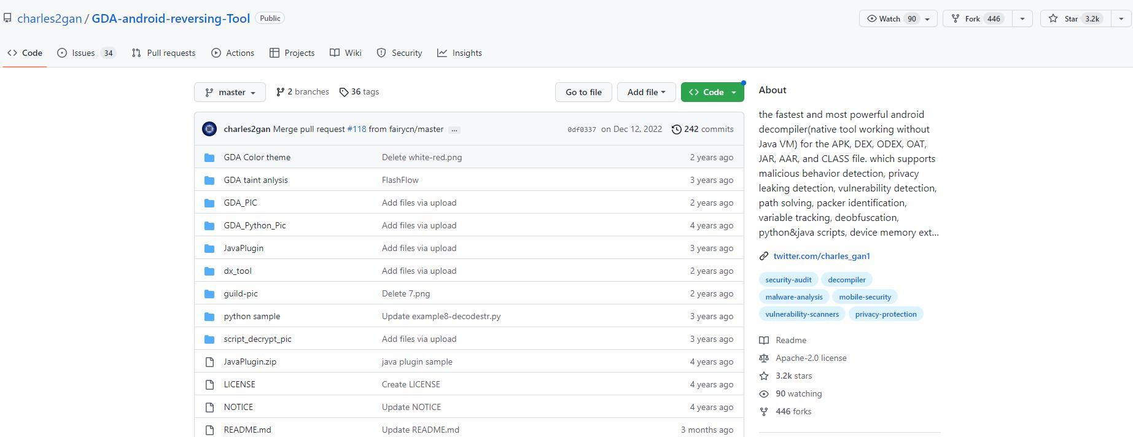
Task: Click the repository icon beside charles2gan
Action: [x=7, y=18]
